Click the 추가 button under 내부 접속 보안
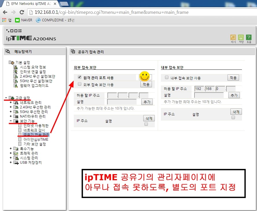The width and height of the screenshot is (257, 211). (x=234, y=95)
